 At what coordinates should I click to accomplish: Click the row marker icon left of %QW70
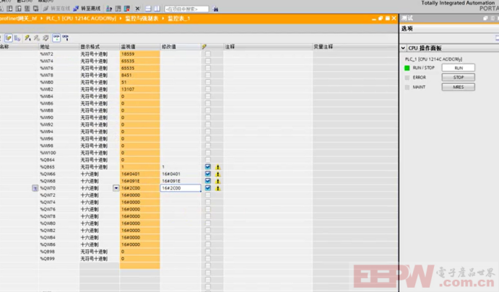click(x=35, y=188)
